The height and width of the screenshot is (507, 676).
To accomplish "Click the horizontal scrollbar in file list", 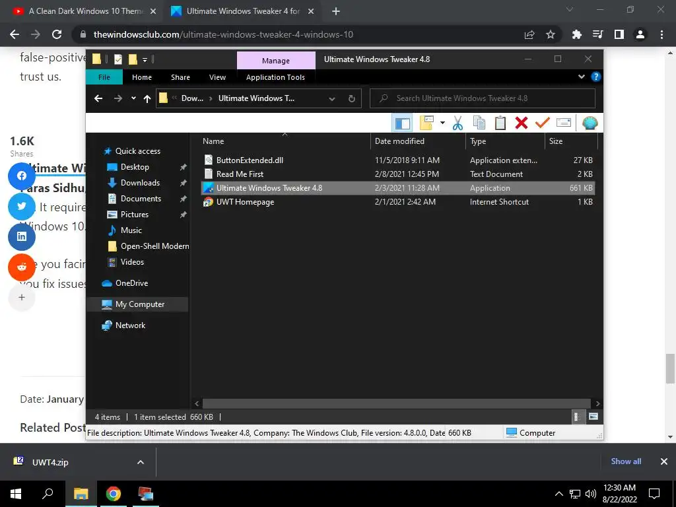I will [x=396, y=403].
